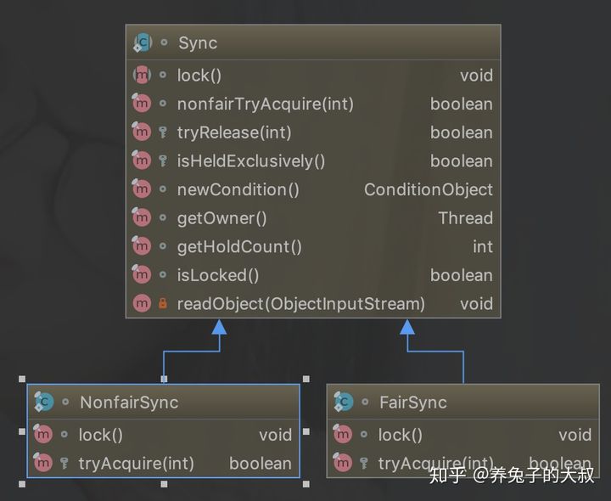Click the method icon beside tryRelease(int)
This screenshot has height=501, width=611.
[141, 132]
